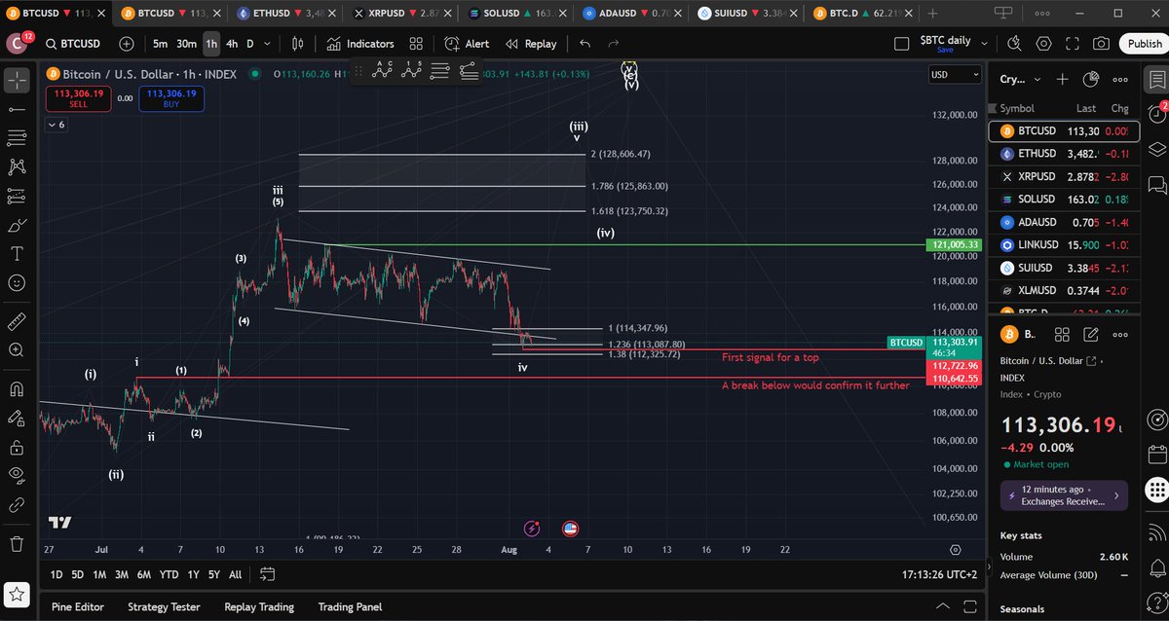Select ETHUSD in the watchlist
The image size is (1169, 621).
[1062, 154]
